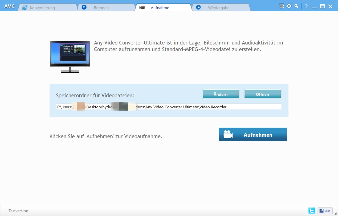Maximize the AVC window
Image resolution: width=338 pixels, height=216 pixels.
pyautogui.click(x=323, y=6)
